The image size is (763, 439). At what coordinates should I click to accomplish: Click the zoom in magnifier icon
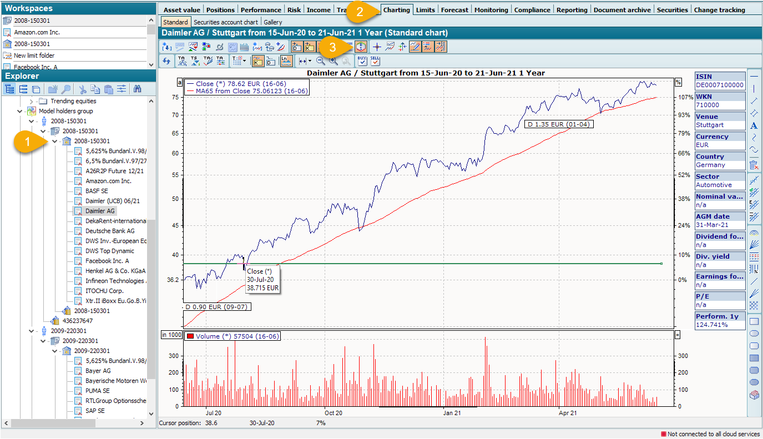(333, 61)
